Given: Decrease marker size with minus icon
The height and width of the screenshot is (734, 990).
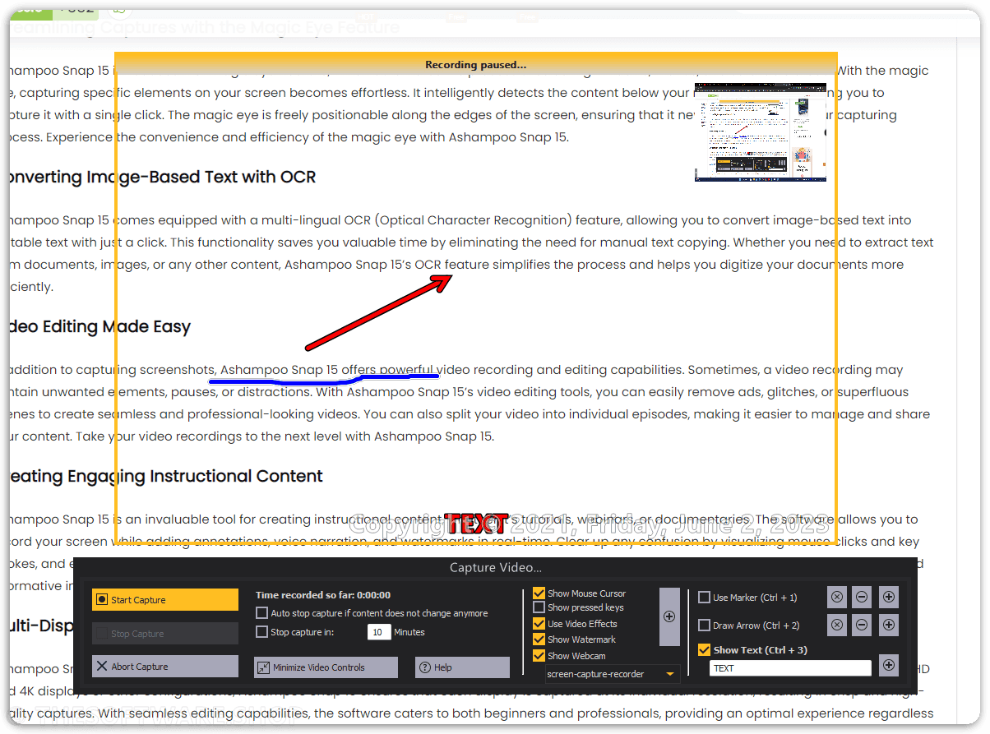Looking at the screenshot, I should coord(862,598).
